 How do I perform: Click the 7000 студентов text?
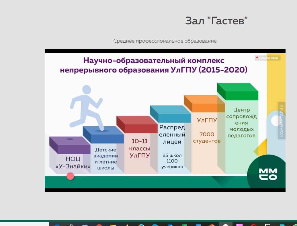point(207,137)
